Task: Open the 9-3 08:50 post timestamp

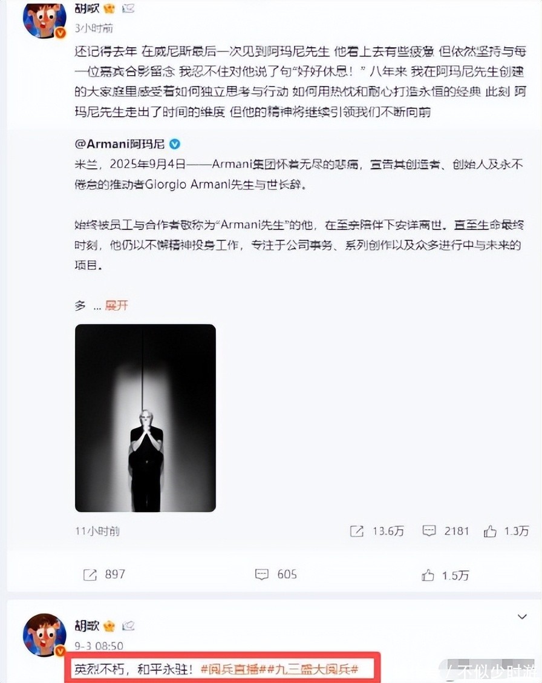Action: [99, 645]
